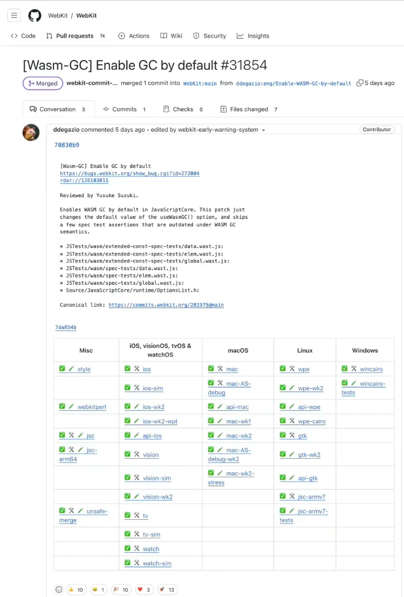Click the WebKit repository name breadcrumb
Image resolution: width=404 pixels, height=597 pixels.
86,16
